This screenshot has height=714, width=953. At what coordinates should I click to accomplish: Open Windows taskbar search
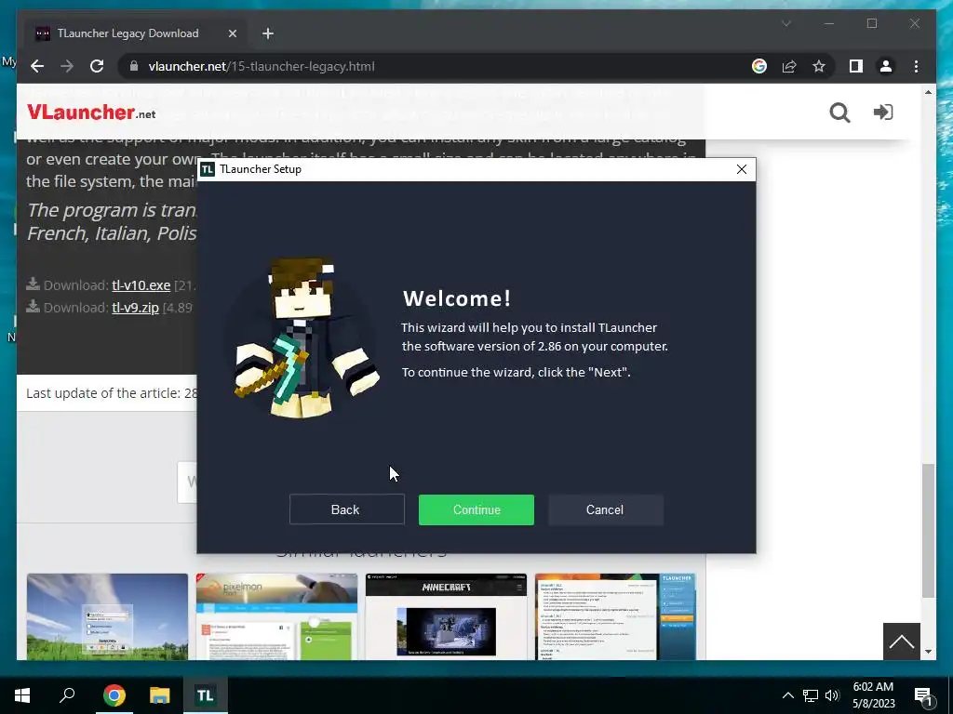pos(67,695)
